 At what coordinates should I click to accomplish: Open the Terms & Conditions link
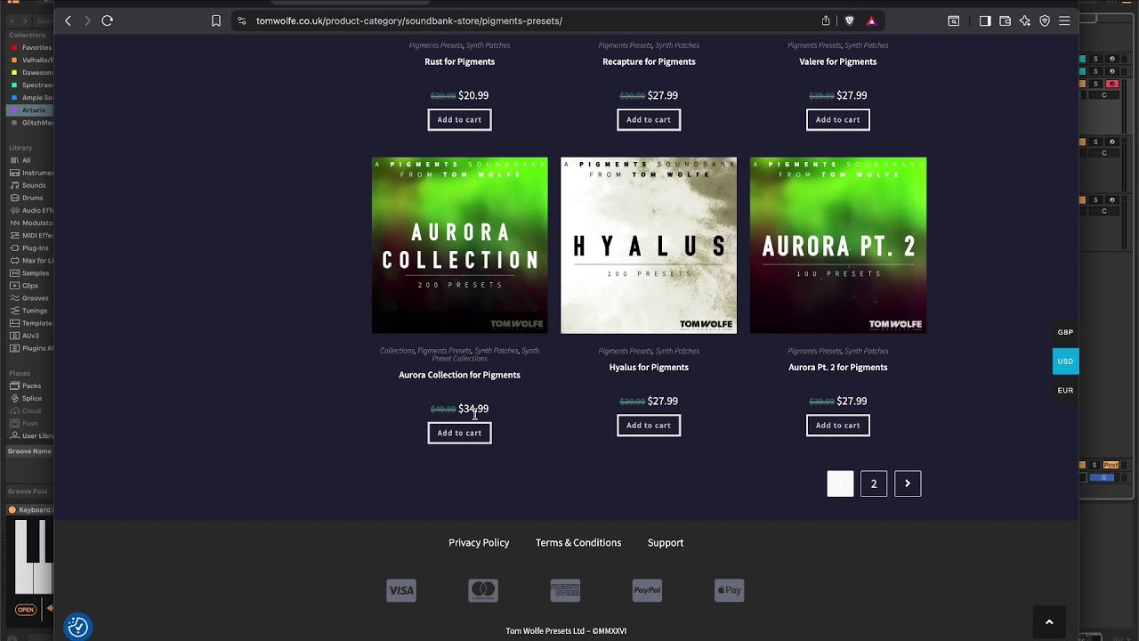tap(578, 542)
